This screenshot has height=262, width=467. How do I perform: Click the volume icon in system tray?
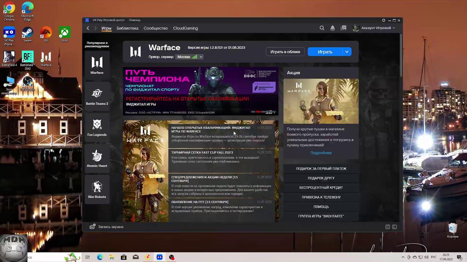pos(426,257)
